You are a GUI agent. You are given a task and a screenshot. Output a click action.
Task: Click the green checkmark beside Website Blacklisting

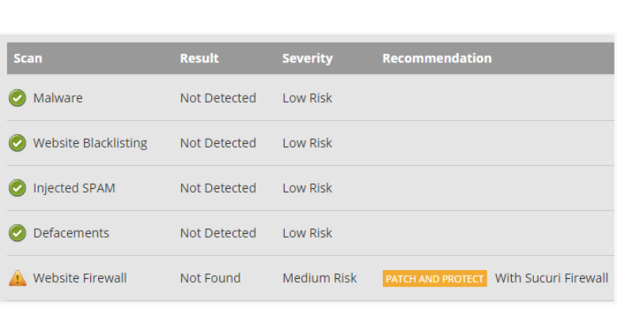tap(17, 143)
